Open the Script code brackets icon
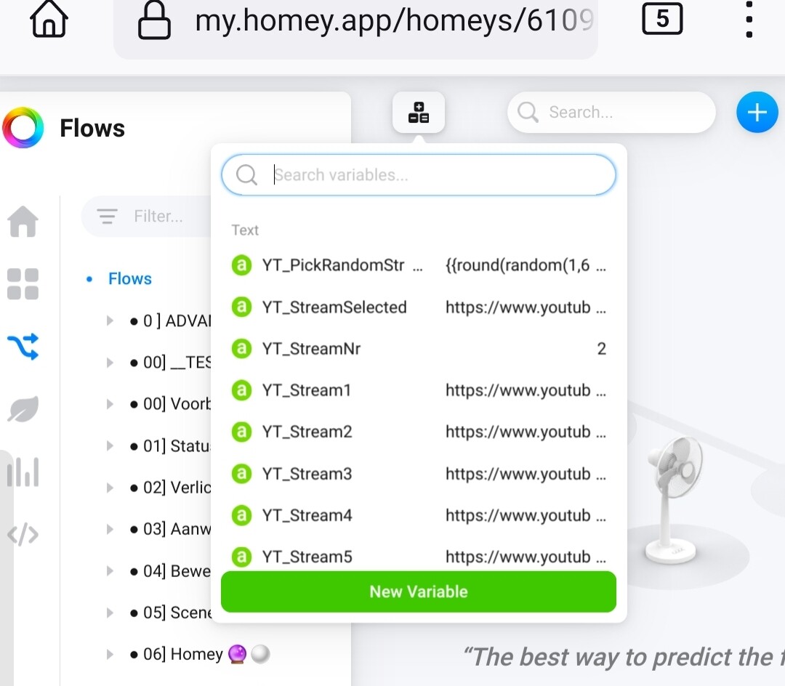 click(x=23, y=536)
